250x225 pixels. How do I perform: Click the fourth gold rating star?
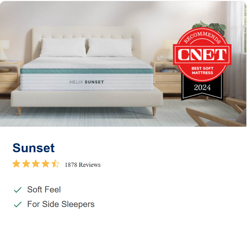point(46,164)
